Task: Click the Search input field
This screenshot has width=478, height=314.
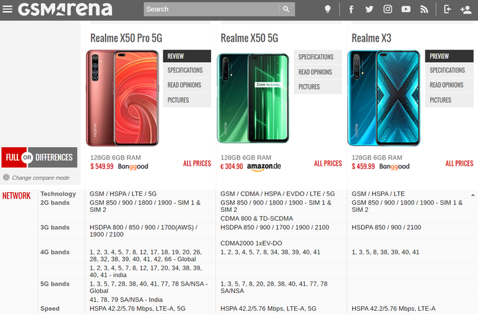Action: [x=211, y=9]
